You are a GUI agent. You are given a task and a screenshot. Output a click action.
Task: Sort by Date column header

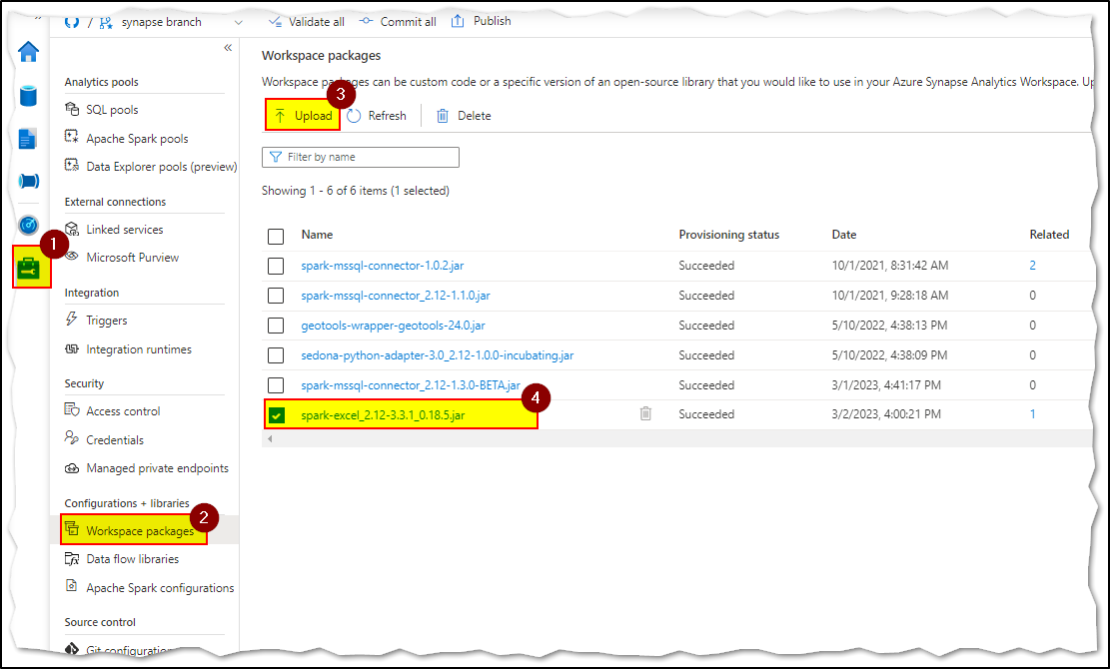[x=844, y=234]
